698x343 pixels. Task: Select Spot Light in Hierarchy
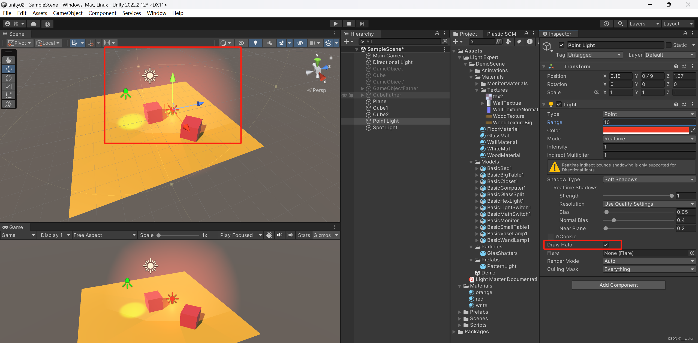click(x=385, y=128)
